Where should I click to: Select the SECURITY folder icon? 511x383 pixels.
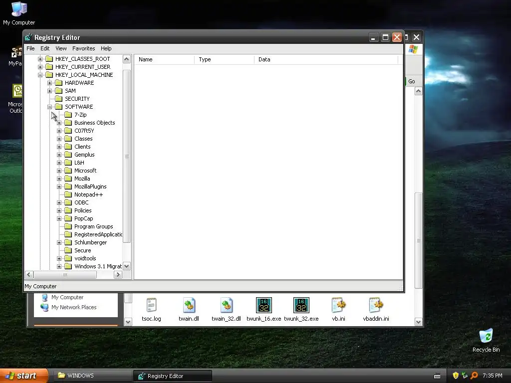point(59,99)
